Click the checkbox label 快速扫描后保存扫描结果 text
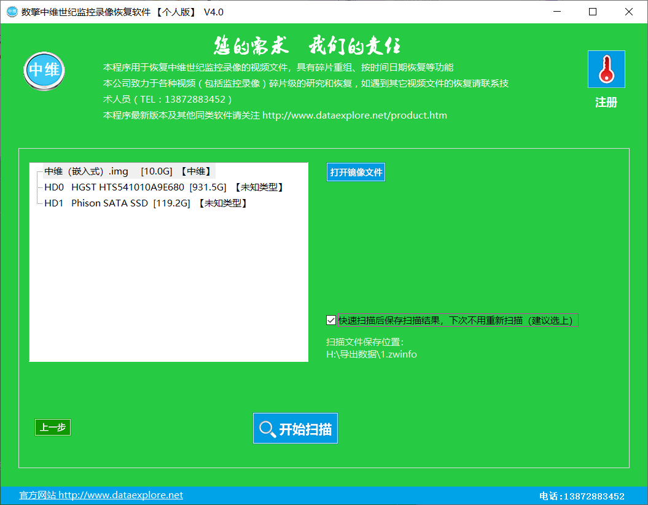 (458, 320)
